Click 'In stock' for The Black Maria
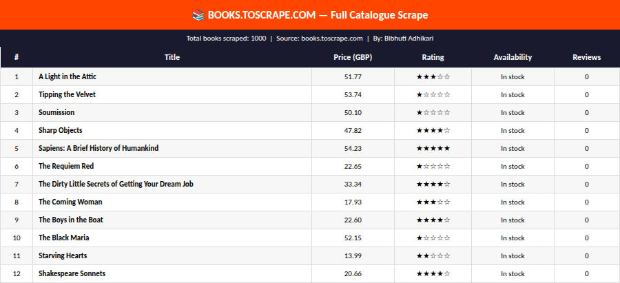The image size is (620, 283). tap(513, 238)
